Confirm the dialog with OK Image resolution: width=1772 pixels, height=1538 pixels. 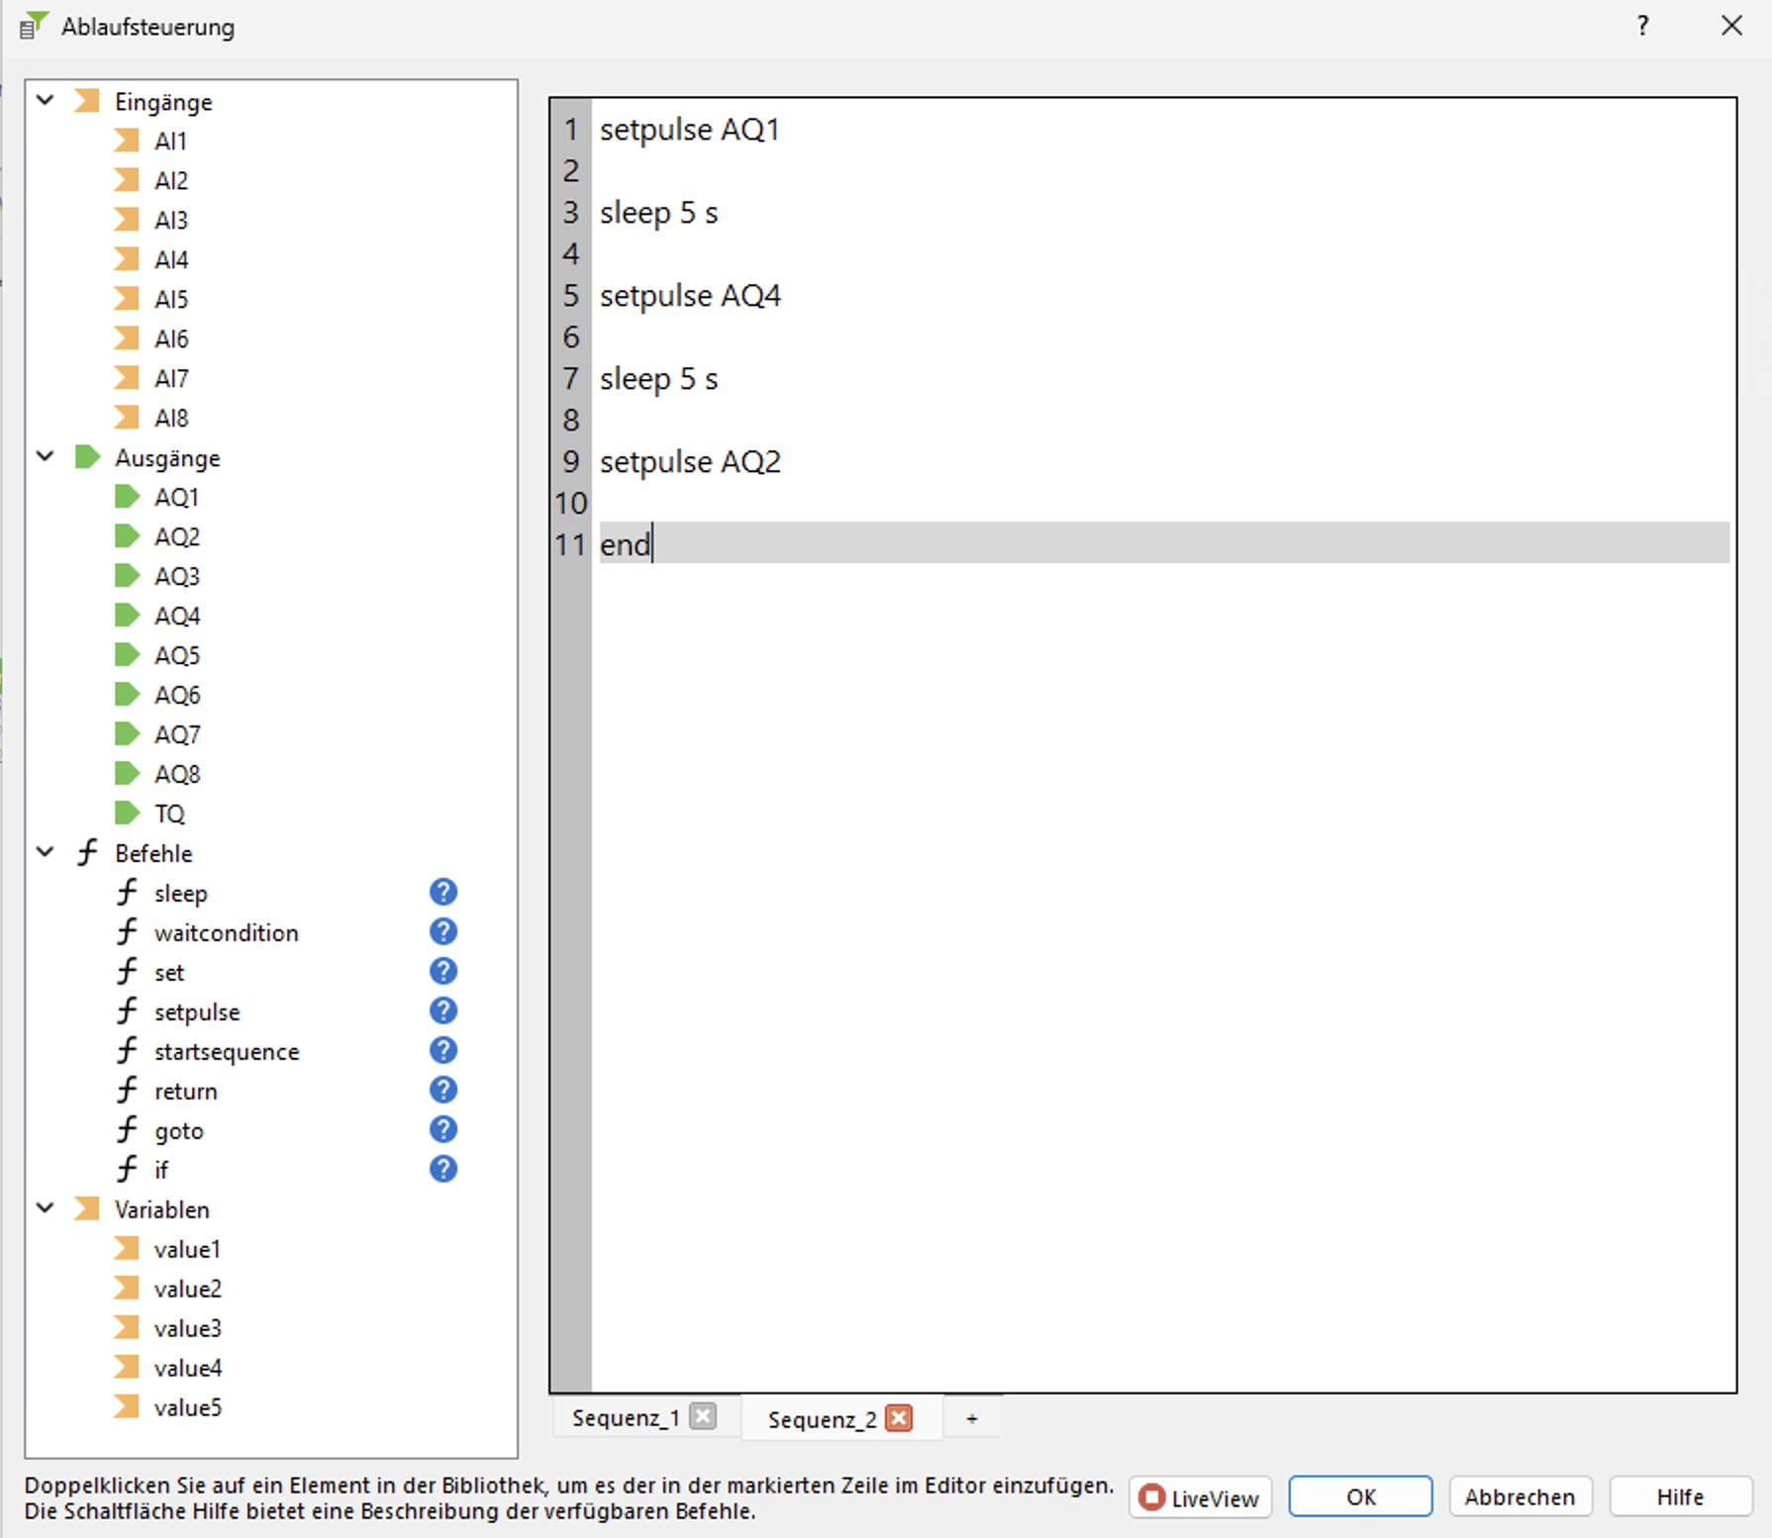(1360, 1497)
